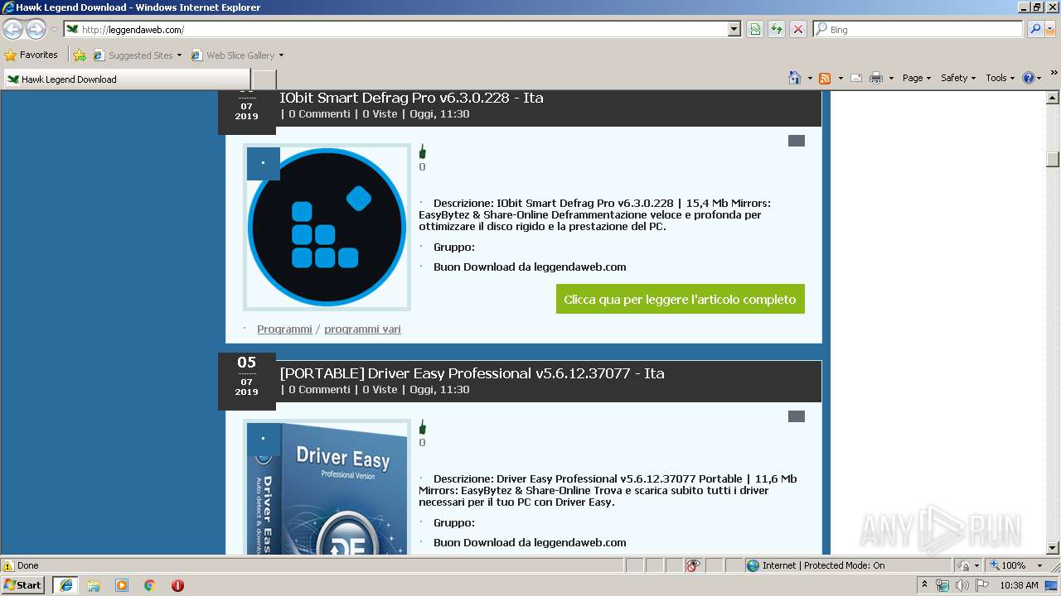Click the taskbar clock showing 10:38 AM
Image resolution: width=1061 pixels, height=596 pixels.
[x=1019, y=585]
